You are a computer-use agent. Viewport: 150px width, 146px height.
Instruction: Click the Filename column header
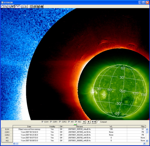click(79, 126)
